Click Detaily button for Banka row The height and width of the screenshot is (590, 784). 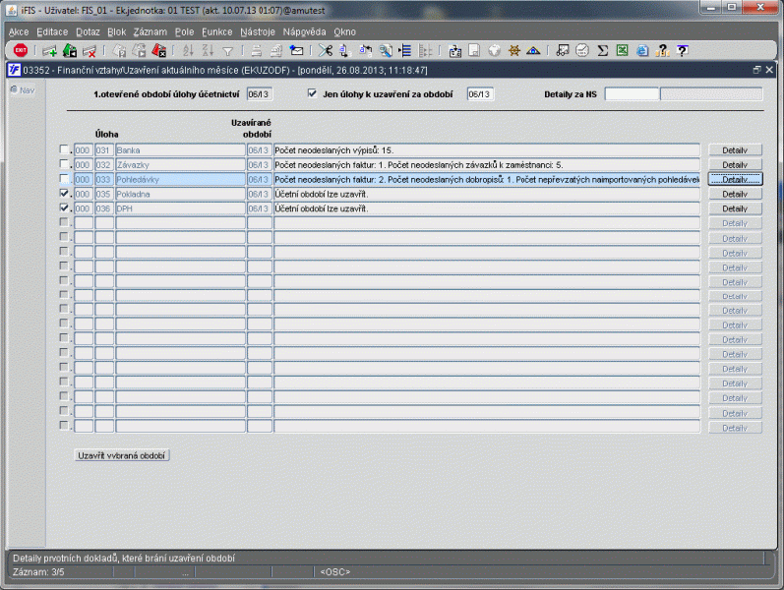point(735,150)
